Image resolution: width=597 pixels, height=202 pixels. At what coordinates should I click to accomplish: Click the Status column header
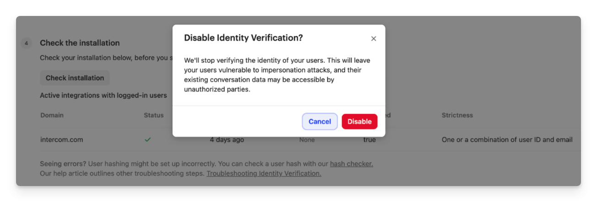coord(153,115)
